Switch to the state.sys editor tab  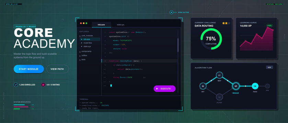coord(120,25)
